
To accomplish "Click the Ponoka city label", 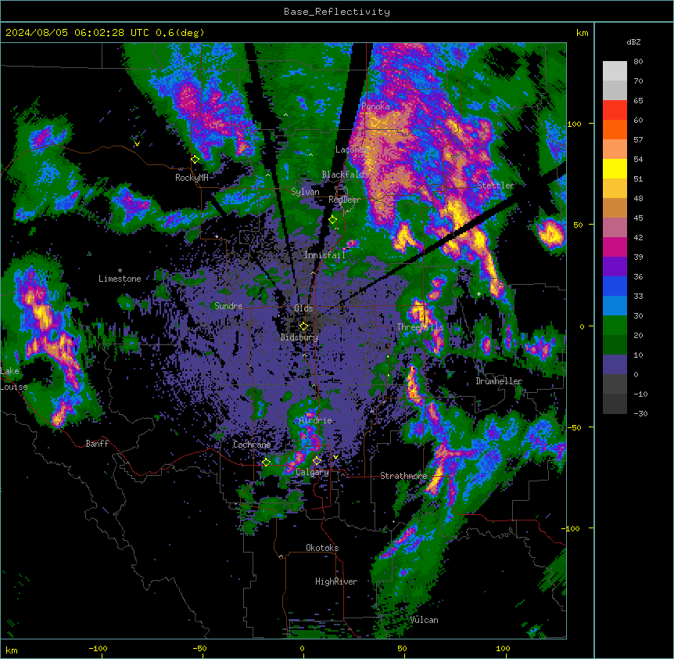I will [x=375, y=106].
